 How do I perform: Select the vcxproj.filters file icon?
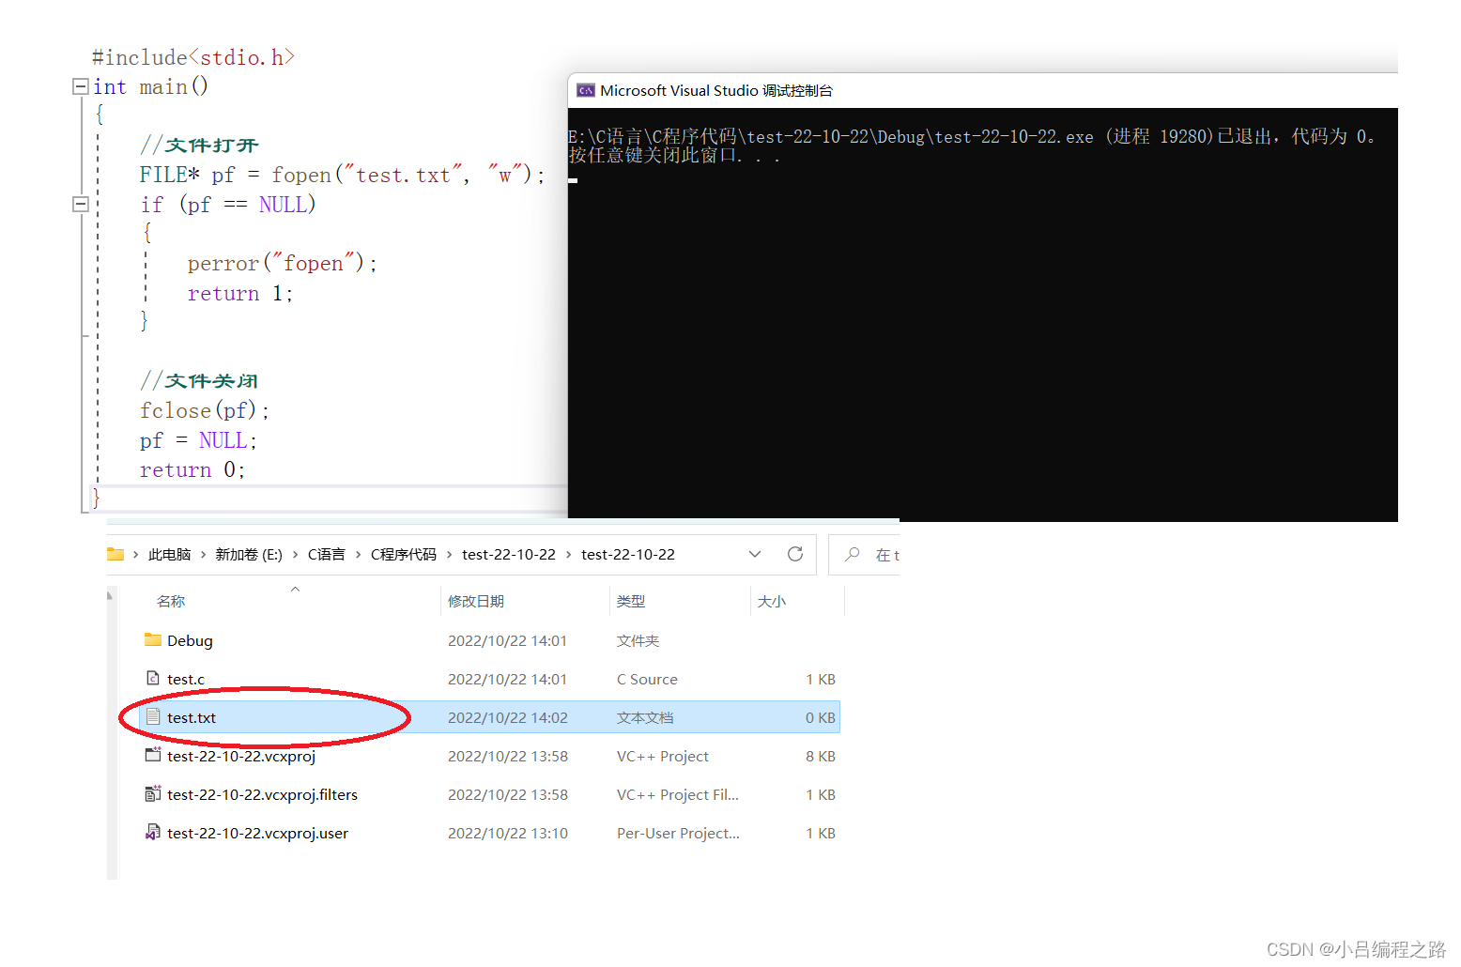153,793
